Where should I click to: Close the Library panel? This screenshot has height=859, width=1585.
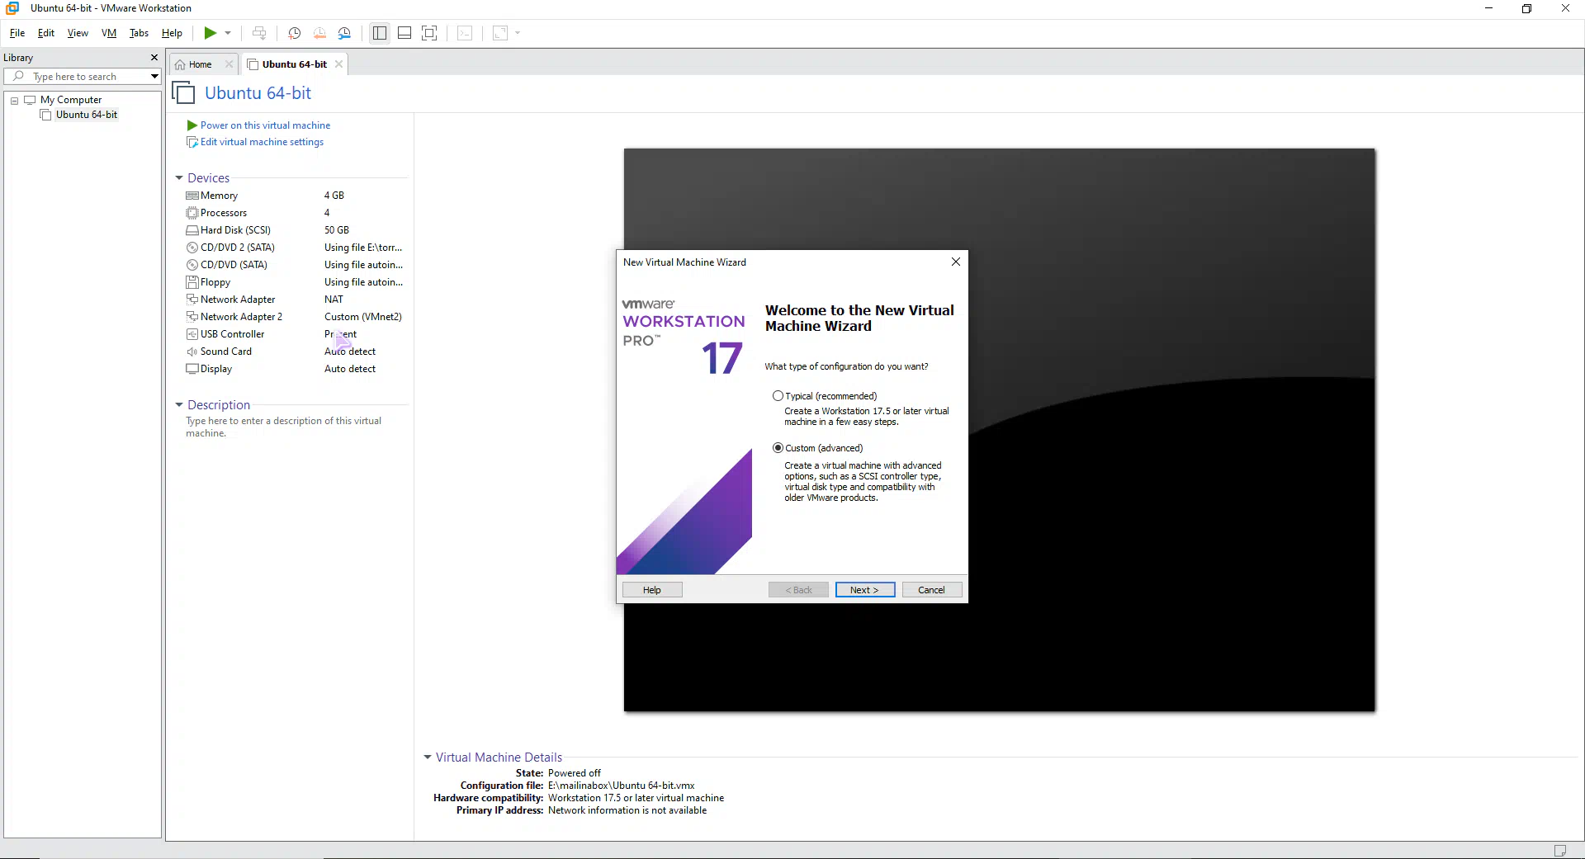pyautogui.click(x=154, y=58)
